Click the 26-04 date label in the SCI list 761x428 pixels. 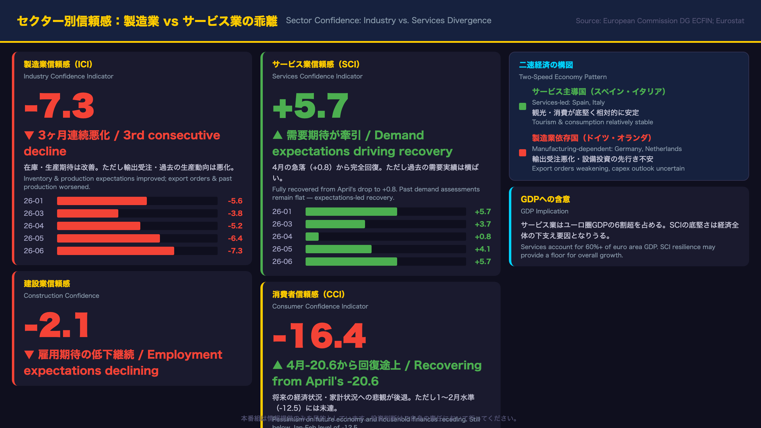coord(282,237)
